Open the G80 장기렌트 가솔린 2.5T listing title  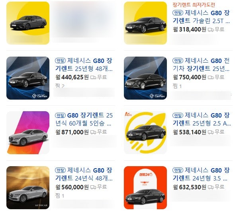(201, 17)
